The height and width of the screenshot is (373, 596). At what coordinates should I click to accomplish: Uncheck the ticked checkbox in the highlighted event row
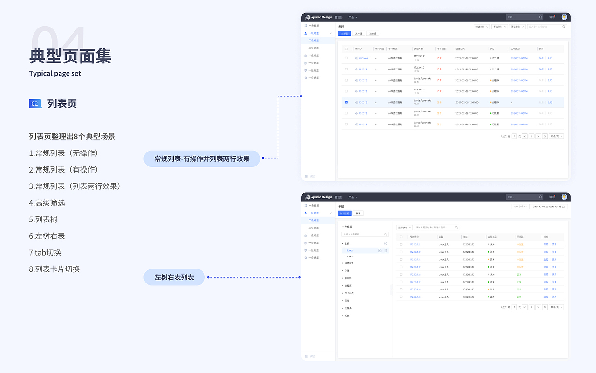346,102
